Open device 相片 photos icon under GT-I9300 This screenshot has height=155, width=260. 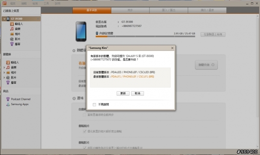tap(12, 34)
